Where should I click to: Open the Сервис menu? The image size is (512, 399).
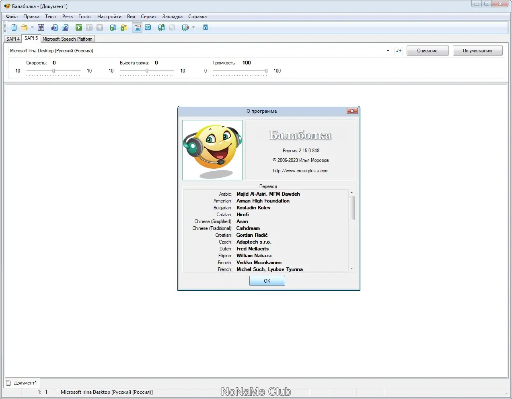(x=149, y=17)
